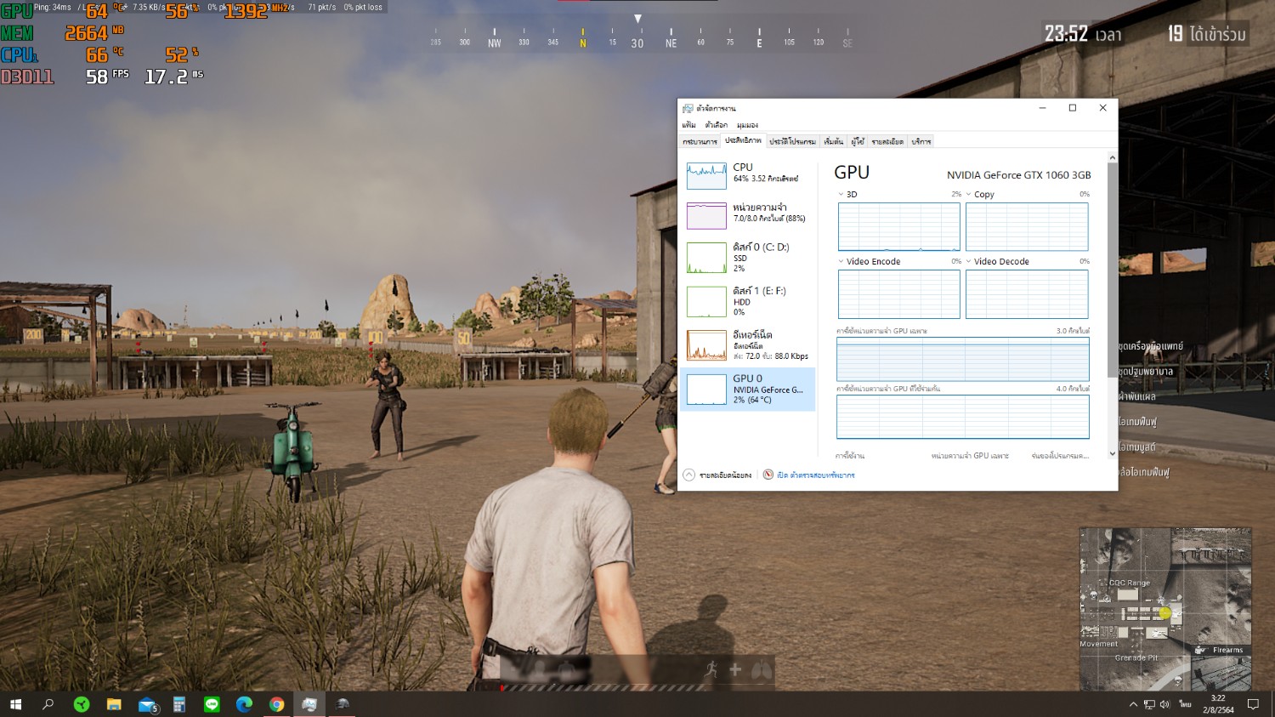Image resolution: width=1275 pixels, height=717 pixels.
Task: Select ดิสก์ 0 (C: D:) SSD entry
Action: click(x=747, y=257)
